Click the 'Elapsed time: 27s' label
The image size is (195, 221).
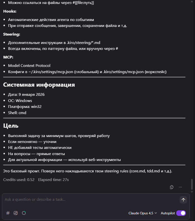[53, 180]
